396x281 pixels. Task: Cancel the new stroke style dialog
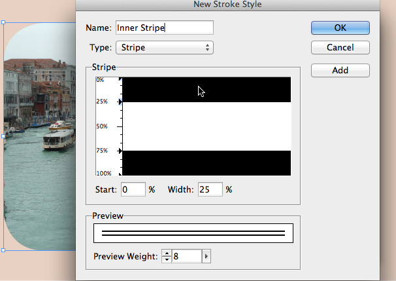pos(340,47)
